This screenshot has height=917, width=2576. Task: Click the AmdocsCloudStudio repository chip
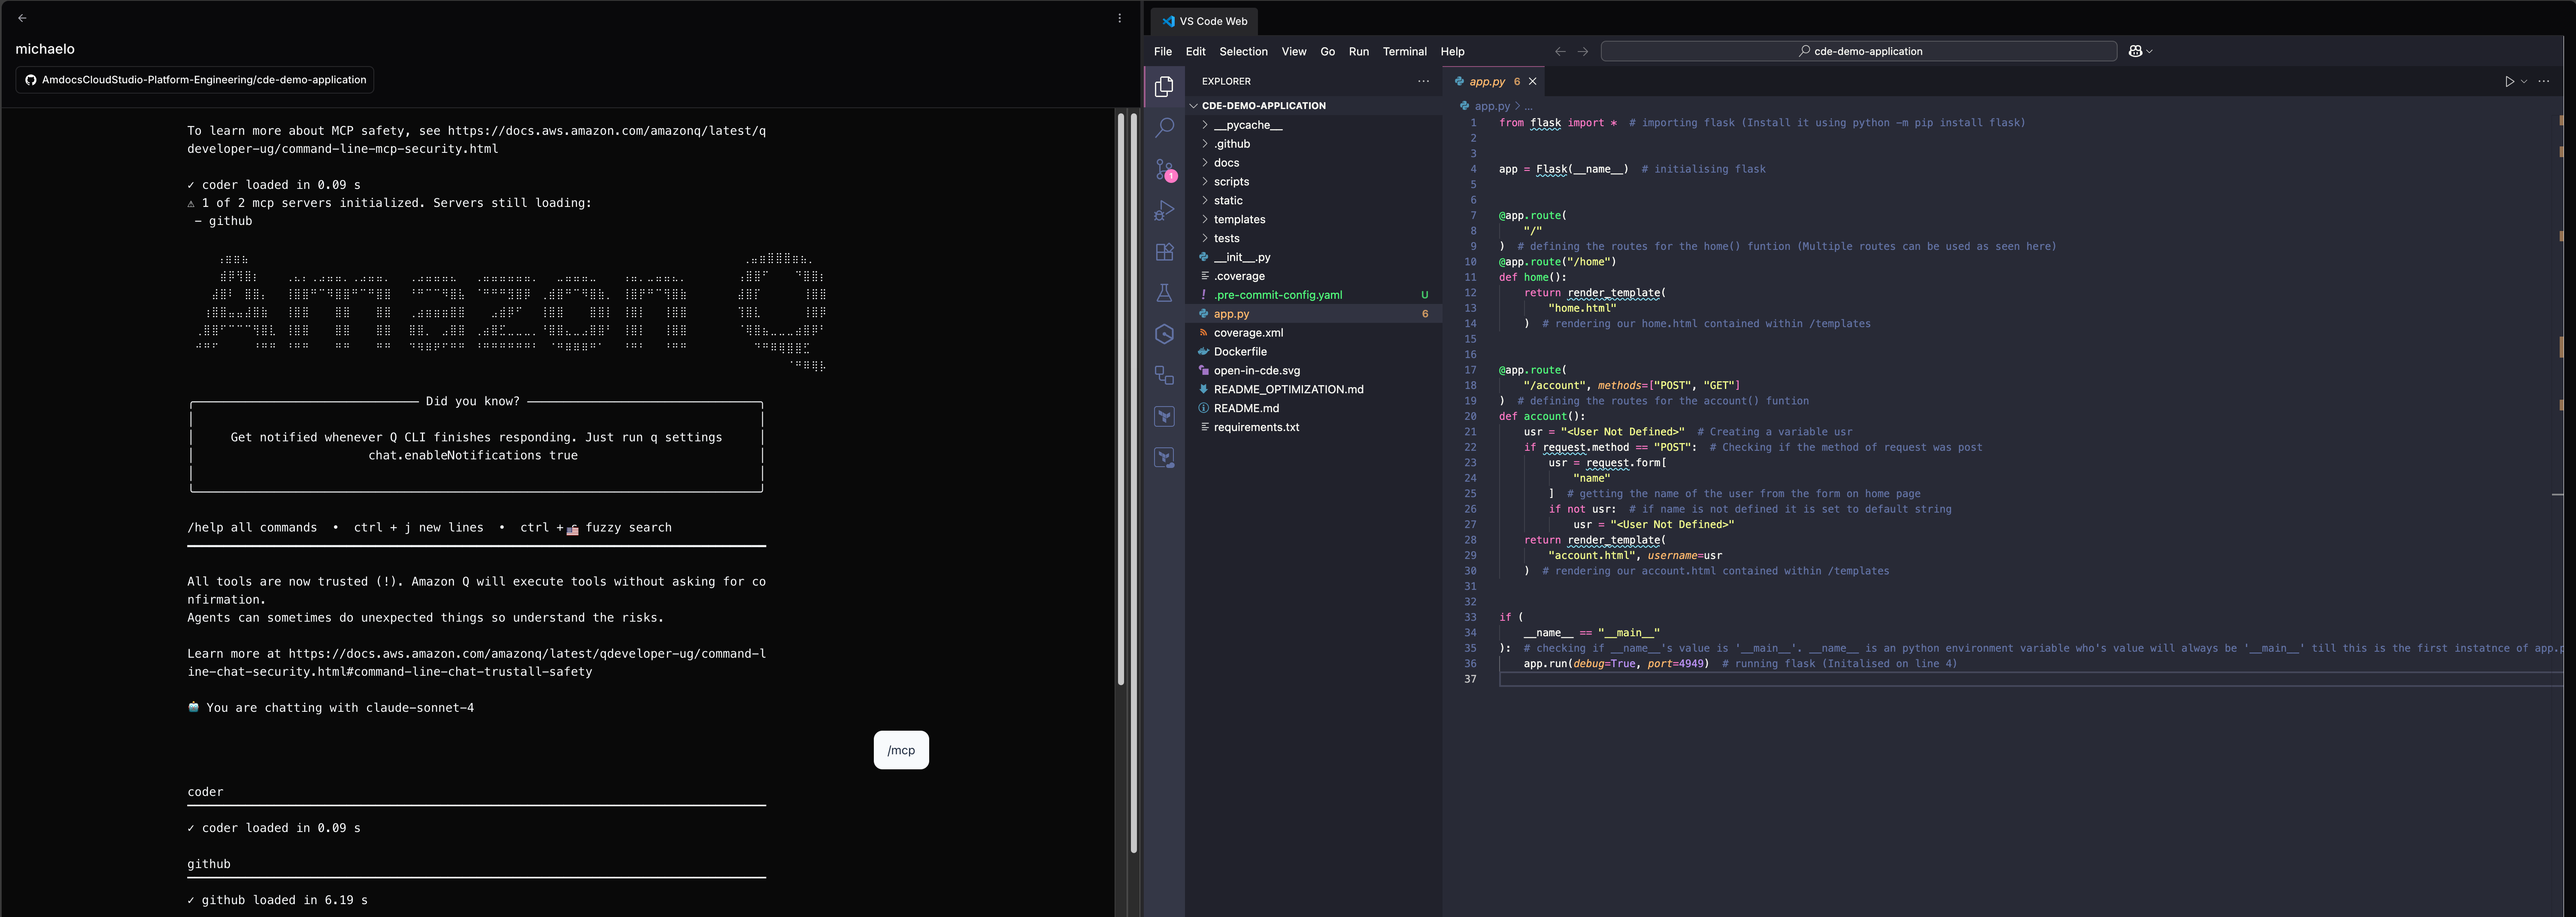[195, 80]
